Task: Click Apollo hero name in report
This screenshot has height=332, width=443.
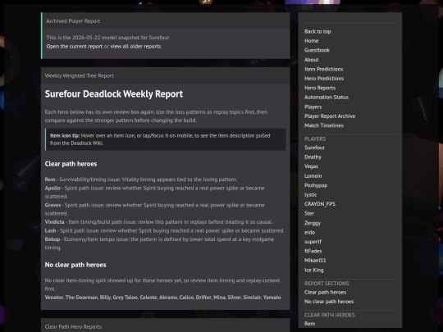Action: (53, 188)
